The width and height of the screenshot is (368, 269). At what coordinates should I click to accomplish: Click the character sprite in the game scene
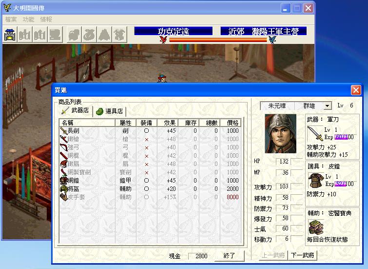tap(162, 78)
